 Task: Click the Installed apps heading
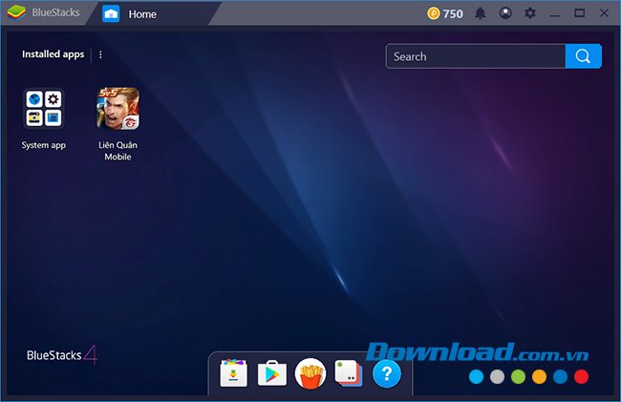pos(54,54)
